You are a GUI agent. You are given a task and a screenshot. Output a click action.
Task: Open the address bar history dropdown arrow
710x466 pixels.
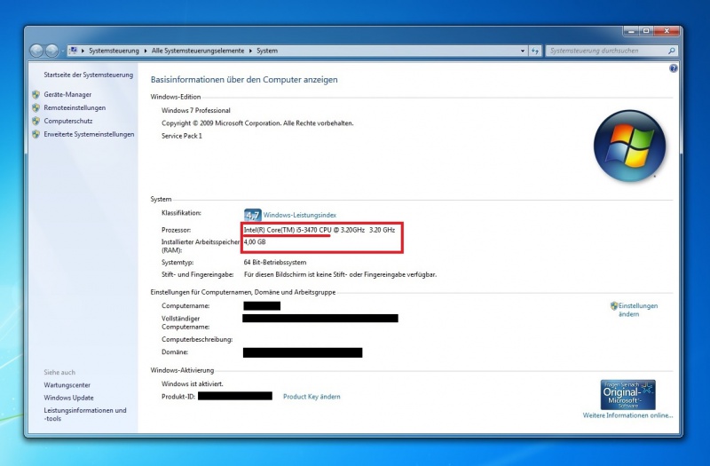click(523, 51)
